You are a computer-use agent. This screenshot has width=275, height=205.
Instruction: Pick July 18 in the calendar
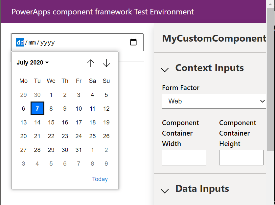(92, 122)
